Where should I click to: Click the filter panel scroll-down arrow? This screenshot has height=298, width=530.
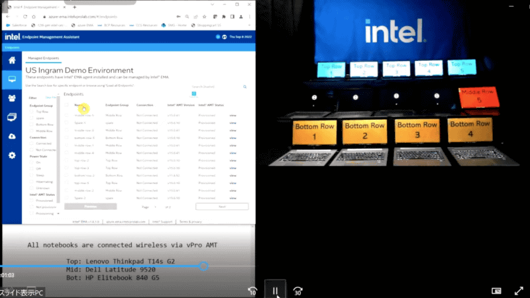58,213
